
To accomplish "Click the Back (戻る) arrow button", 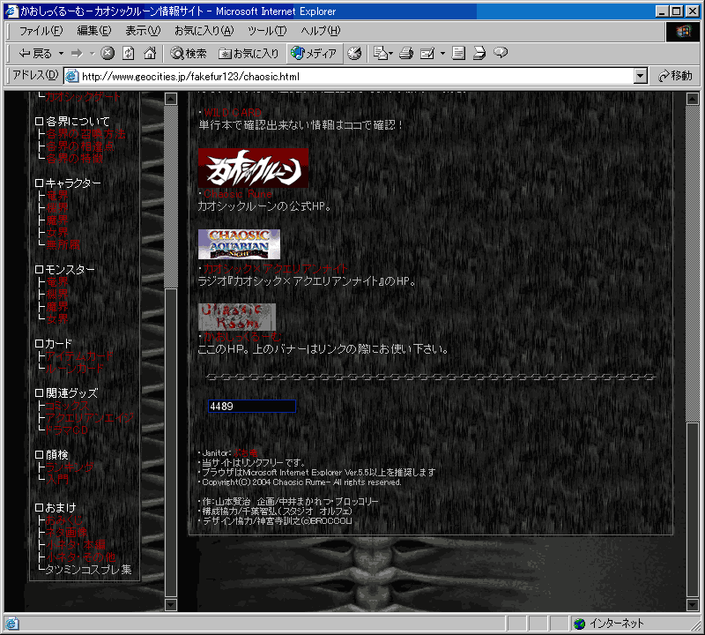I will point(34,54).
